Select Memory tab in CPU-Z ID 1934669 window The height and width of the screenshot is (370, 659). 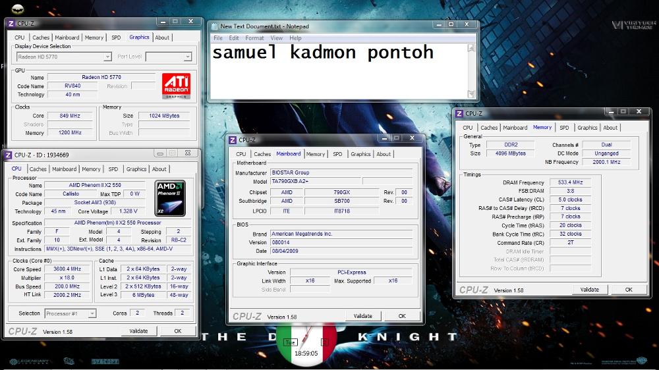91,169
